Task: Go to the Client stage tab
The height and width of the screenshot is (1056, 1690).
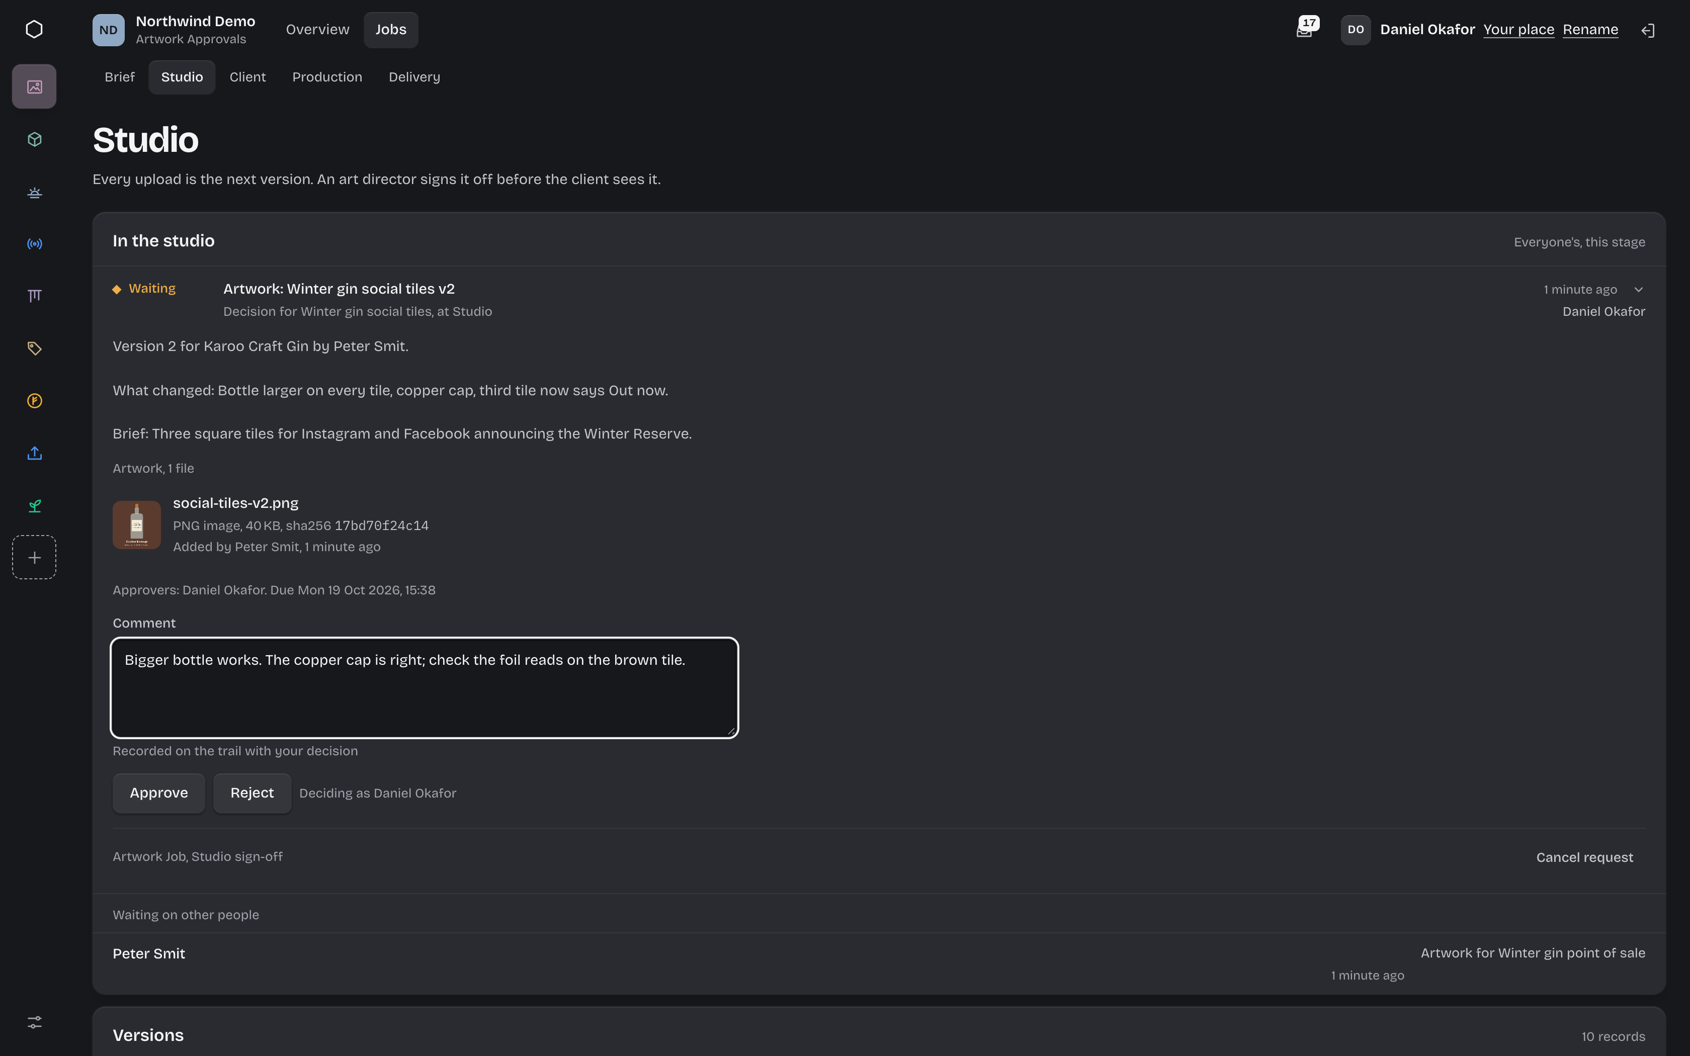Action: click(247, 77)
